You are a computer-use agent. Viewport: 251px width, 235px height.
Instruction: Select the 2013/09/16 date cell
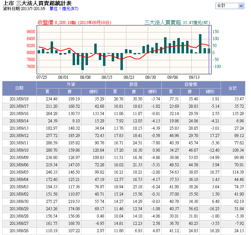coord(19,114)
